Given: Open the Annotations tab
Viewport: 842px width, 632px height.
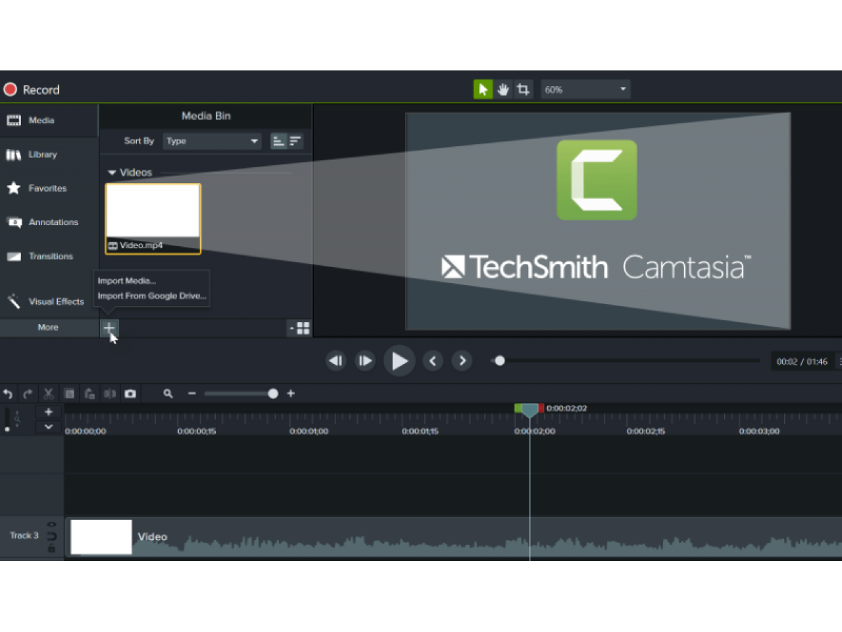Looking at the screenshot, I should tap(49, 223).
